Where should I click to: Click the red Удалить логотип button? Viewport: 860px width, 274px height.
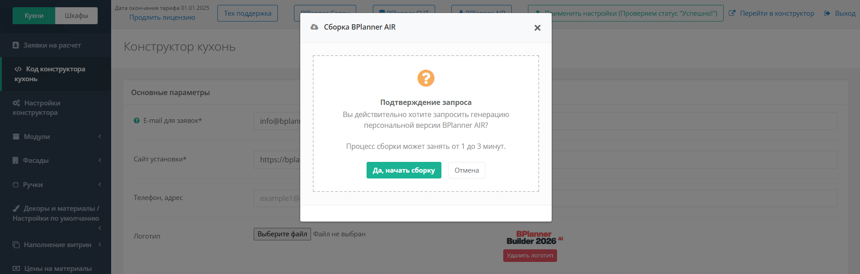click(x=530, y=256)
